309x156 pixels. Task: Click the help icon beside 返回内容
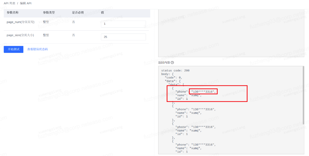pyautogui.click(x=172, y=63)
